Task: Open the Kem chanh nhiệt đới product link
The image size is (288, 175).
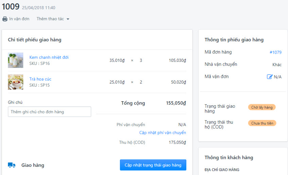Action: [x=49, y=57]
